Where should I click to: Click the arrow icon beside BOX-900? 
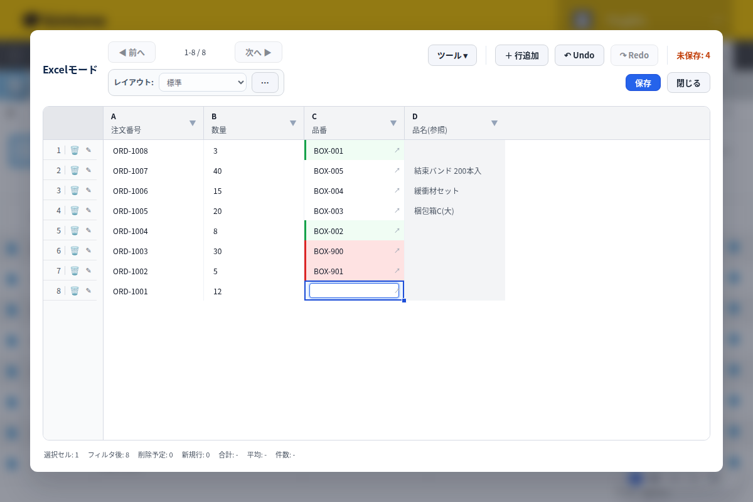[x=397, y=250]
